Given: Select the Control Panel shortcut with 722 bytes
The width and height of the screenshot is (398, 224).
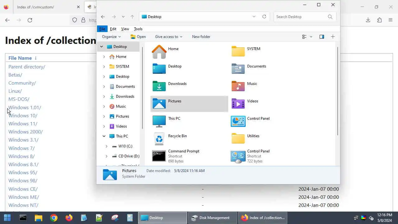Looking at the screenshot, I should click(238, 156).
